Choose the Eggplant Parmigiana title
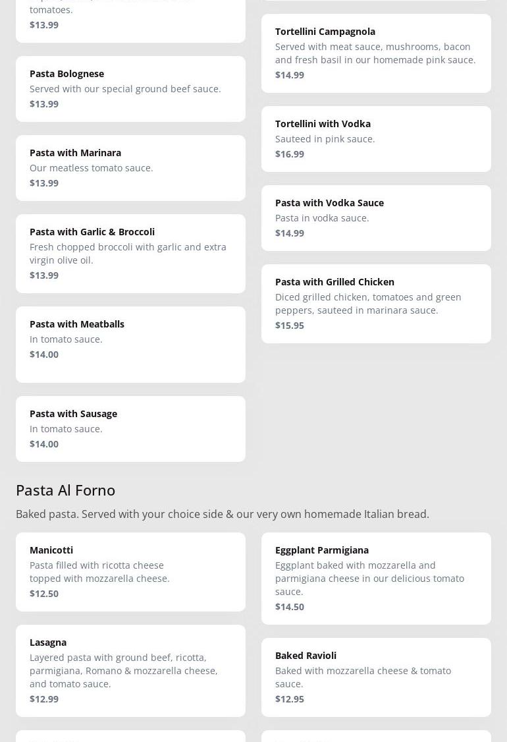Image resolution: width=507 pixels, height=742 pixels. click(322, 550)
